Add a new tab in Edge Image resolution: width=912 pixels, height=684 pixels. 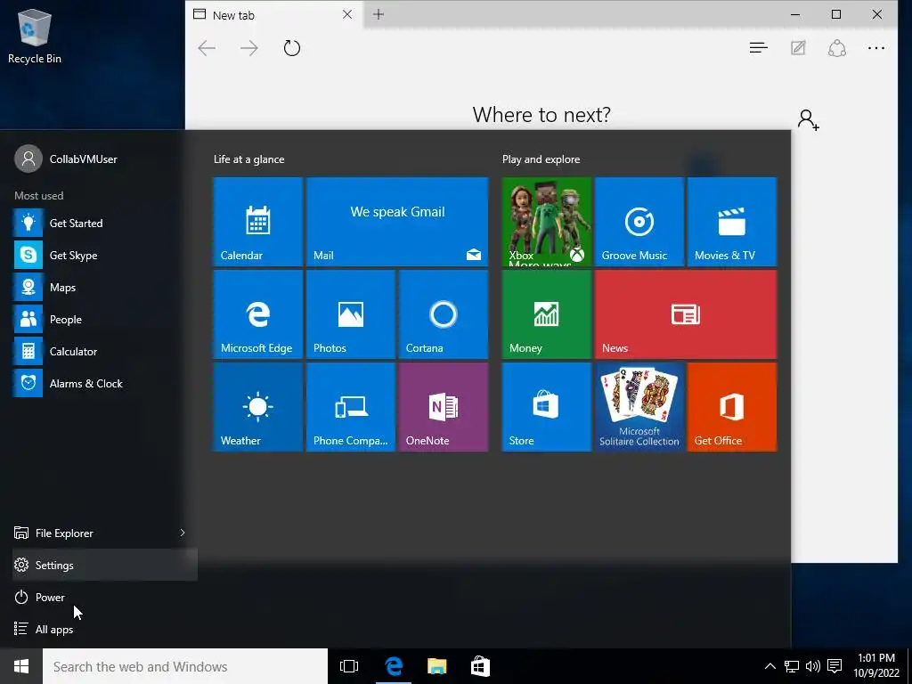378,14
